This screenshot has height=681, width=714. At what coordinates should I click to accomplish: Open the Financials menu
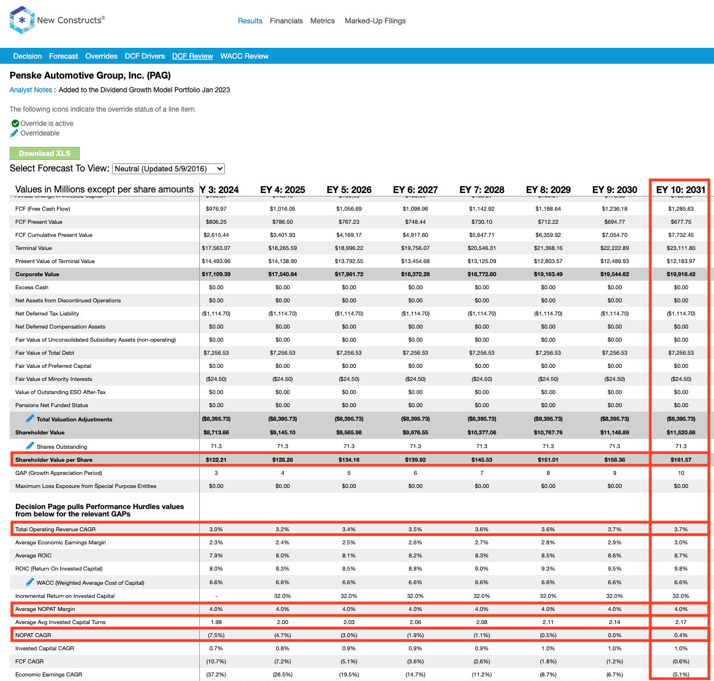(286, 21)
